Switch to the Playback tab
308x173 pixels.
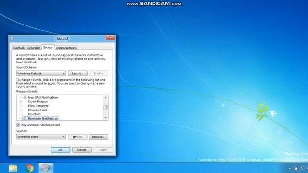coord(19,48)
